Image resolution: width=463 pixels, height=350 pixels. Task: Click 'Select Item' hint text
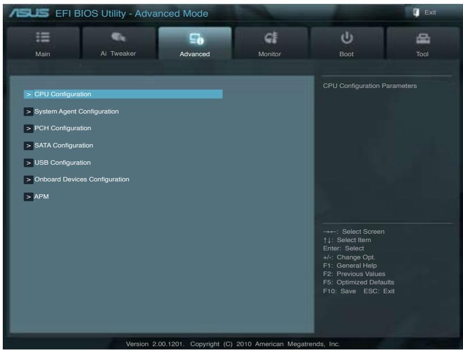(x=354, y=240)
